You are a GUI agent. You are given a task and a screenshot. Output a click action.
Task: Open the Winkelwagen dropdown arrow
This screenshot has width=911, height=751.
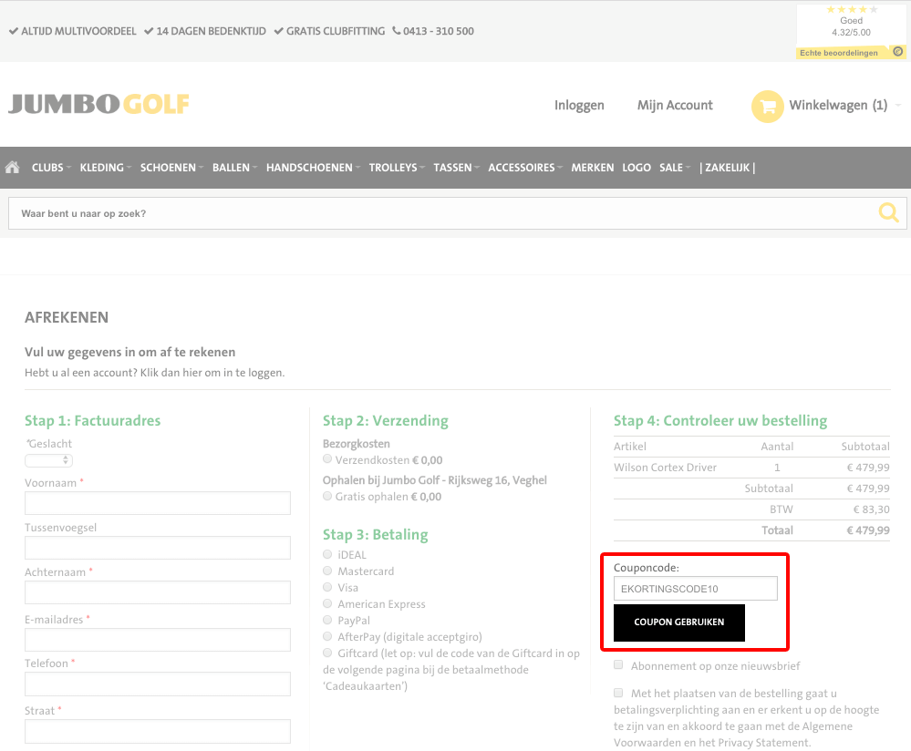point(898,105)
